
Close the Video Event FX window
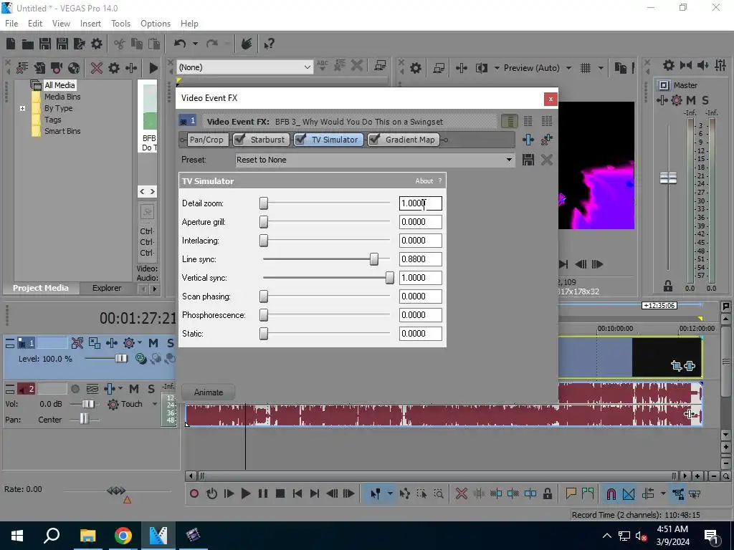coord(550,99)
